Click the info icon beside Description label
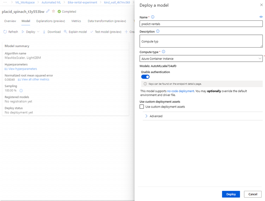The height and width of the screenshot is (201, 265). 158,31
